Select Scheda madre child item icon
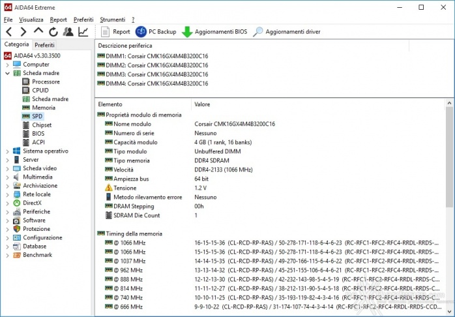Viewport: 455px width, 317px height. pos(26,99)
